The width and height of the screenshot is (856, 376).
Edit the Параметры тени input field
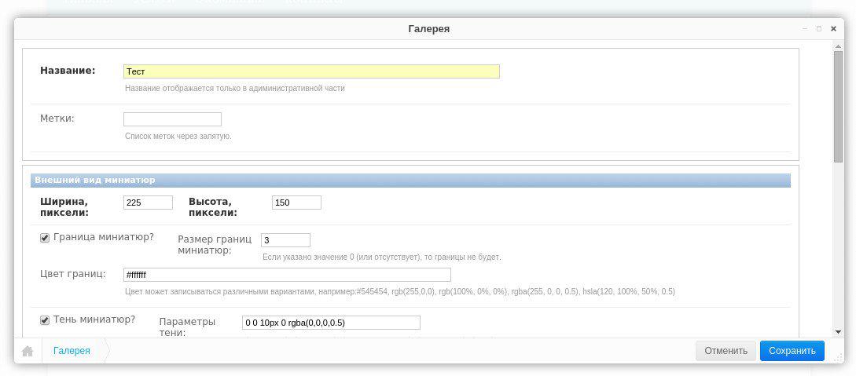[331, 323]
